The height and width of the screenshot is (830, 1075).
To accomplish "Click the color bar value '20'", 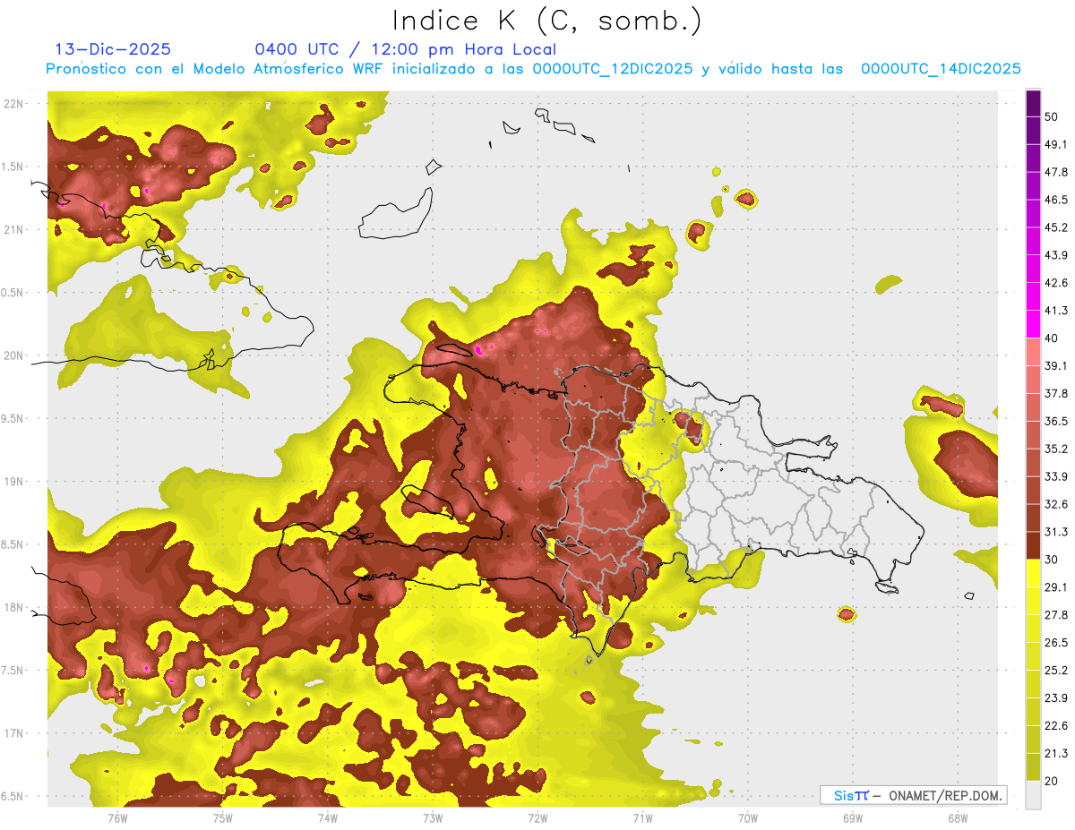I will 1053,781.
